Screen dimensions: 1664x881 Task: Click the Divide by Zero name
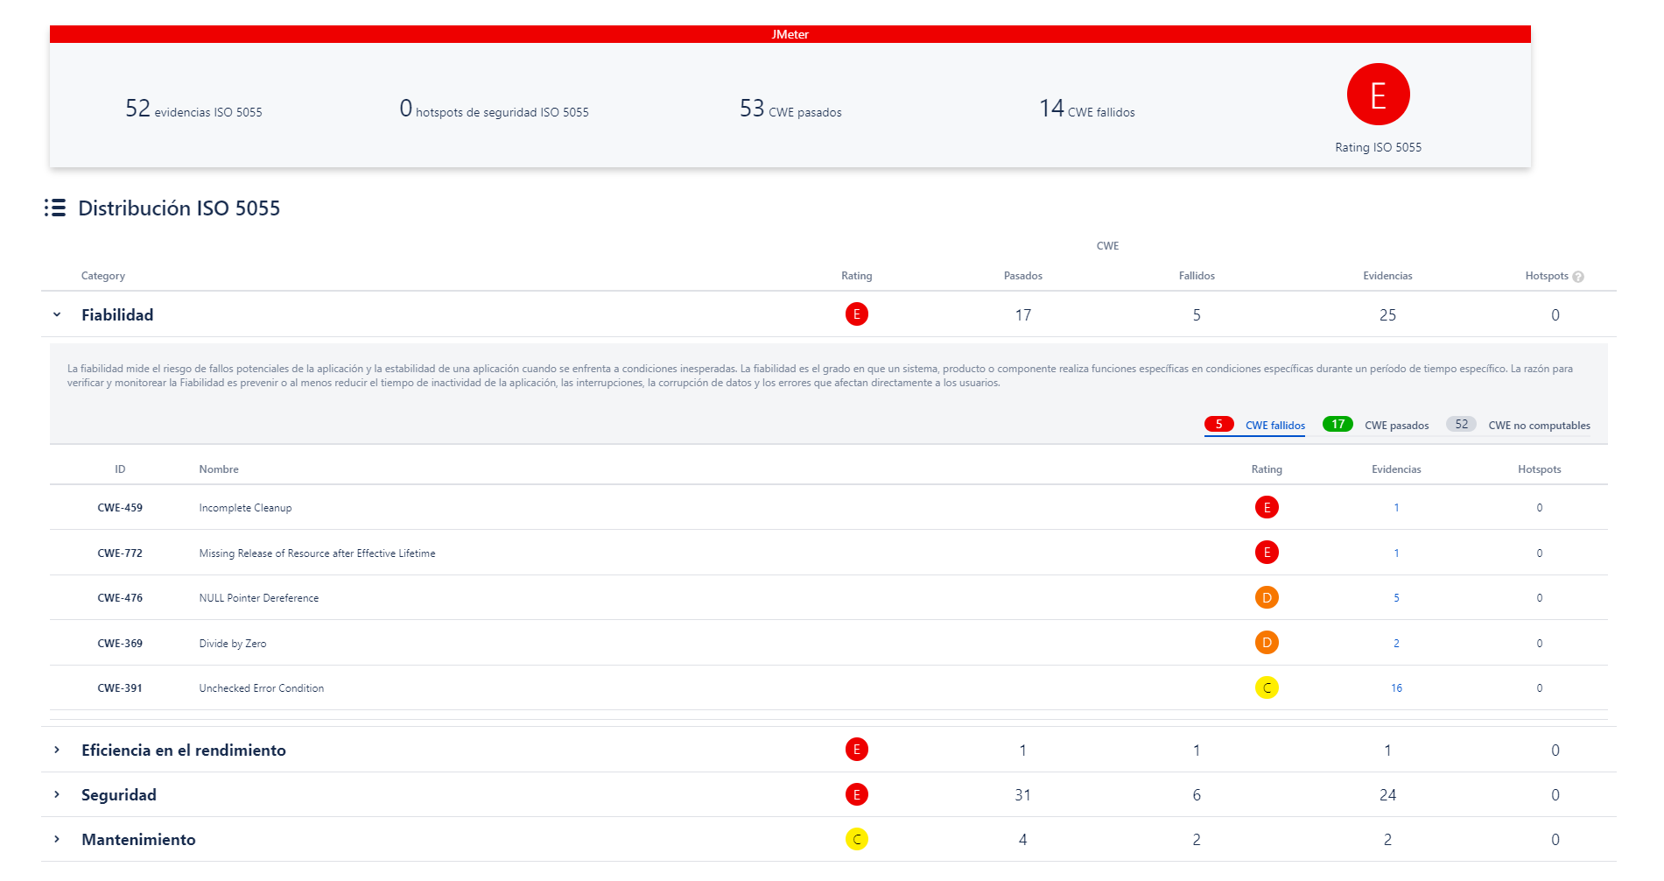(x=232, y=644)
